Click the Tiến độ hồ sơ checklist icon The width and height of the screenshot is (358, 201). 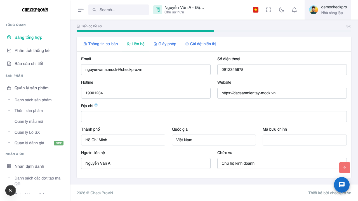coord(78,26)
